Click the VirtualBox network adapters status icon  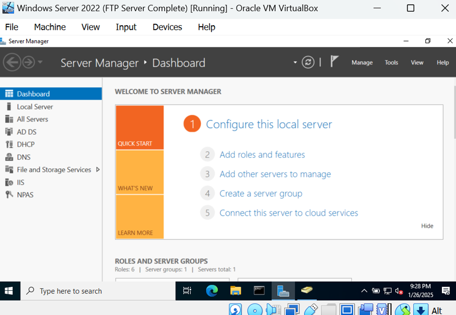292,310
